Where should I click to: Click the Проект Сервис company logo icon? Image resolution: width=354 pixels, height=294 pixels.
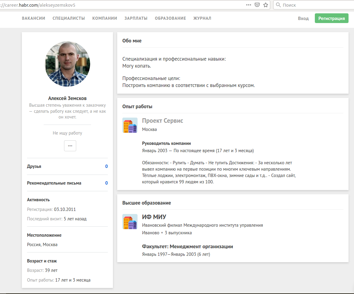click(130, 125)
